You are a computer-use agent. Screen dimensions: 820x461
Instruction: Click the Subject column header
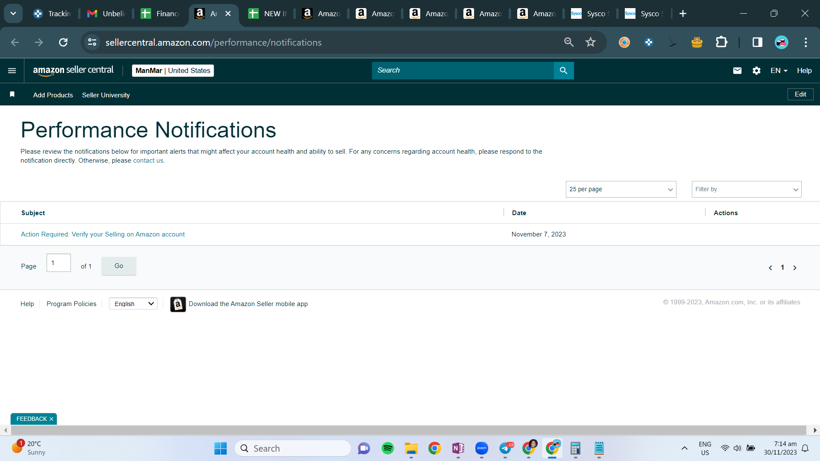pyautogui.click(x=33, y=213)
